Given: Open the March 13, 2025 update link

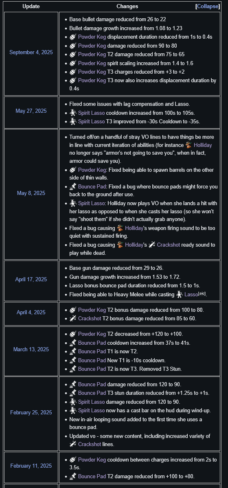Looking at the screenshot, I should 31,349.
